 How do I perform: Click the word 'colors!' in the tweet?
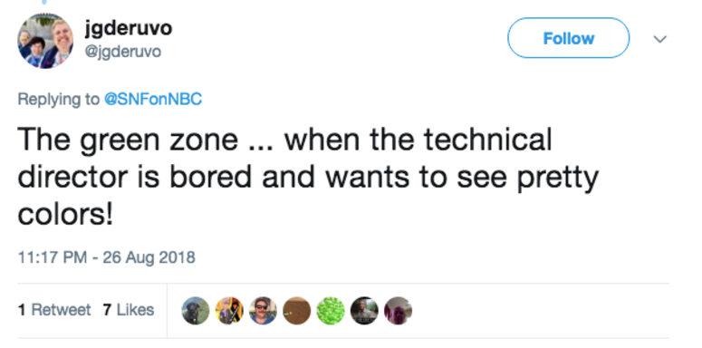pyautogui.click(x=65, y=215)
